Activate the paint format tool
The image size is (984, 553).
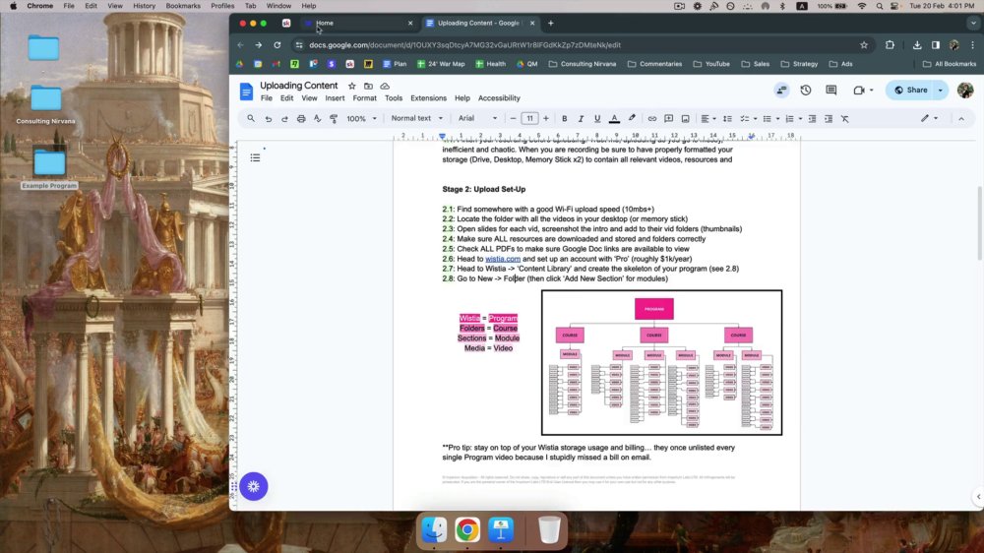[334, 119]
